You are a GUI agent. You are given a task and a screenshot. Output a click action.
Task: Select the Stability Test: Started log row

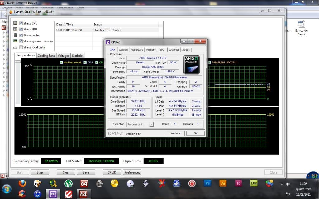[107, 30]
